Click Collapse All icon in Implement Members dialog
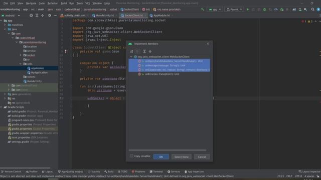Image resolution: width=321 pixels, height=180 pixels. coord(150,51)
